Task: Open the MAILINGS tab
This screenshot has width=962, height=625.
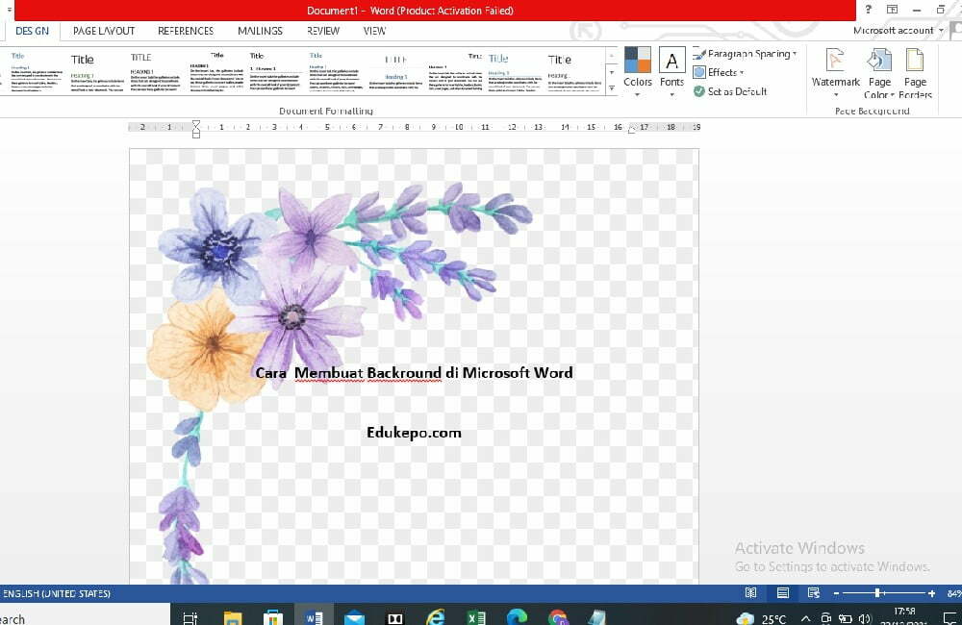Action: pyautogui.click(x=259, y=30)
